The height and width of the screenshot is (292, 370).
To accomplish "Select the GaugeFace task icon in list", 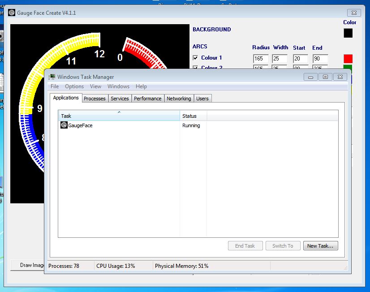I will 64,125.
